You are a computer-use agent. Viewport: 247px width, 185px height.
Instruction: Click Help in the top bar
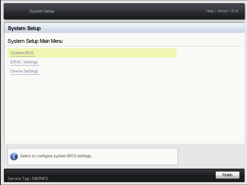coord(210,11)
